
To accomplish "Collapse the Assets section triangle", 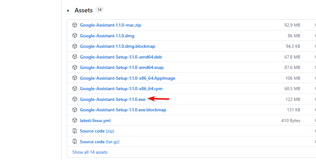I will pyautogui.click(x=68, y=11).
